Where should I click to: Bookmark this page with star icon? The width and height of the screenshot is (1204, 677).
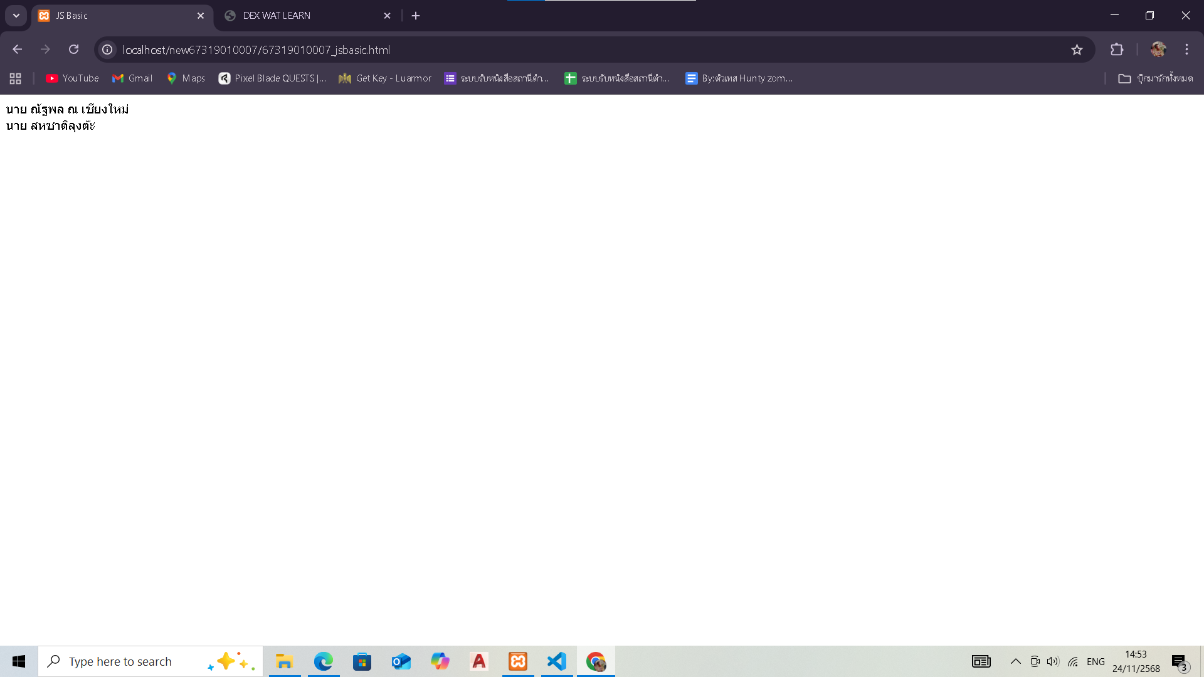coord(1077,50)
